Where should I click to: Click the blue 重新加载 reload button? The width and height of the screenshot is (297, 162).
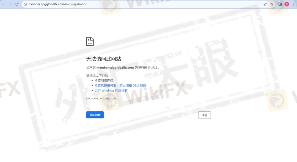click(x=95, y=115)
